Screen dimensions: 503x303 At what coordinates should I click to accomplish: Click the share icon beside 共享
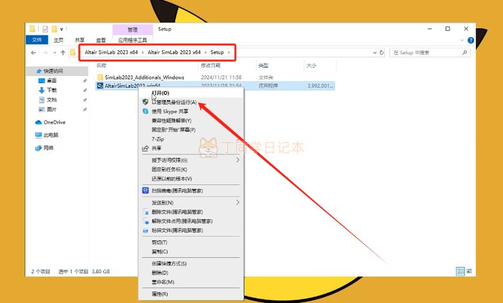click(145, 148)
